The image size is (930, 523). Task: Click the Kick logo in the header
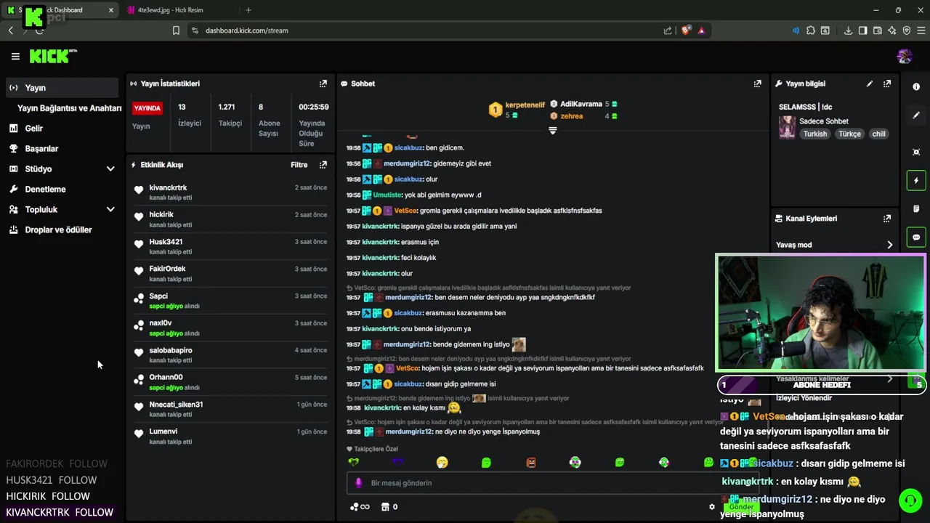click(x=52, y=56)
